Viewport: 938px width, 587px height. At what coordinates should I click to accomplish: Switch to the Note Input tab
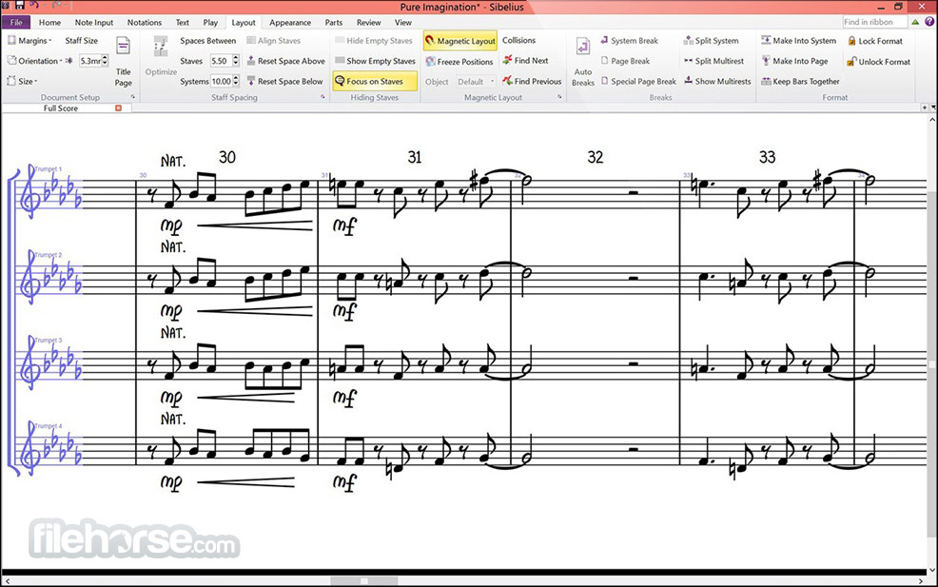point(94,22)
